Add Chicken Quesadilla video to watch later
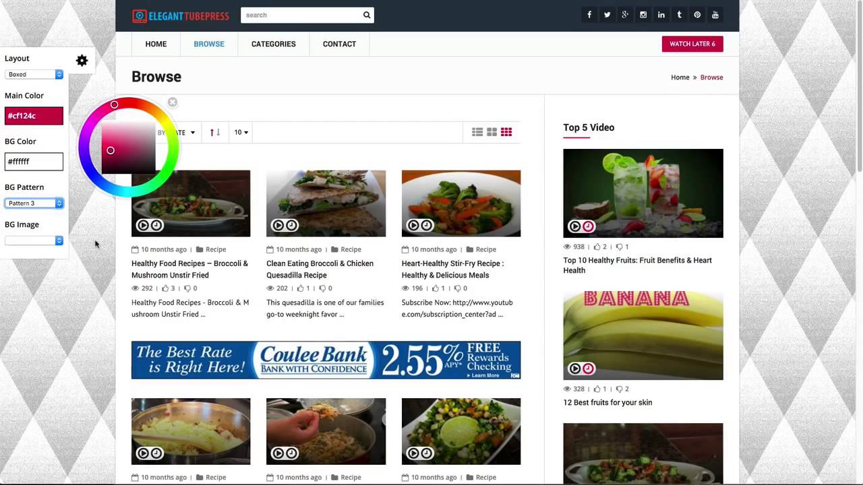Viewport: 863px width, 485px height. pos(291,226)
